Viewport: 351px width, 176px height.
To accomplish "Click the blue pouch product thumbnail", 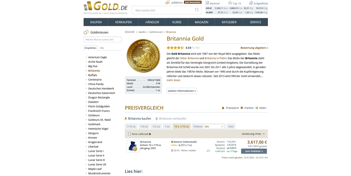I will pyautogui.click(x=133, y=146).
